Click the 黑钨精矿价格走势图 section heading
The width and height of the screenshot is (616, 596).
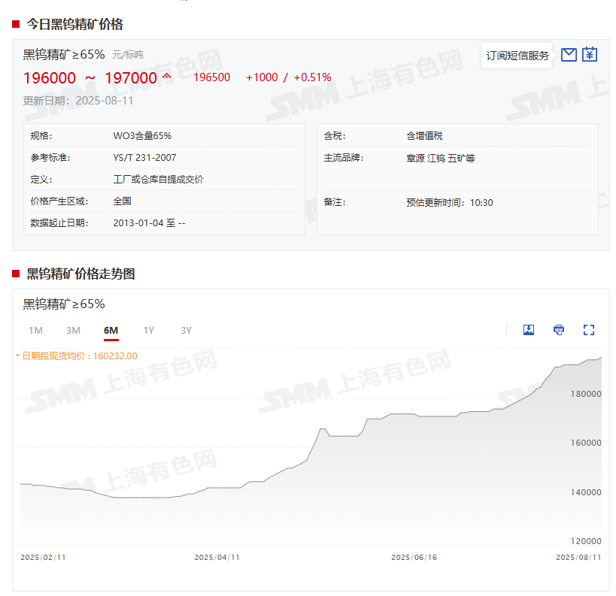point(80,274)
